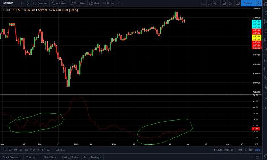Open the Indicators dialog
Screen dimensions: 267x160
pyautogui.click(x=59, y=3)
